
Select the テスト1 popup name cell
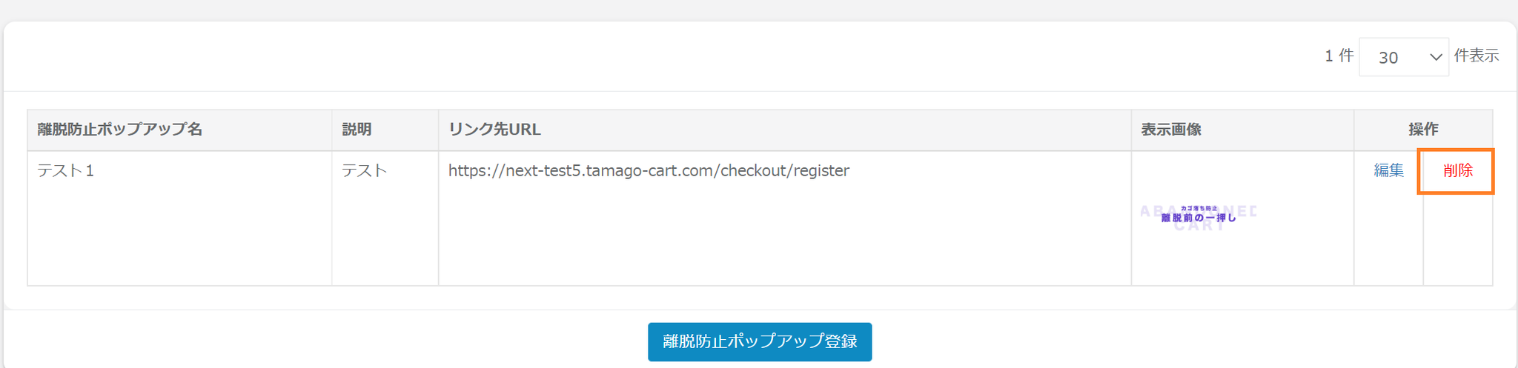[66, 170]
